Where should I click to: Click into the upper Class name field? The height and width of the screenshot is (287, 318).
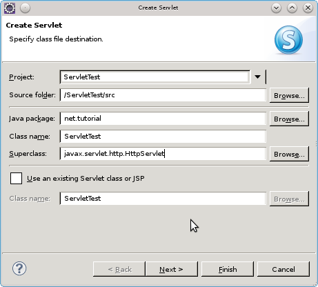point(163,136)
